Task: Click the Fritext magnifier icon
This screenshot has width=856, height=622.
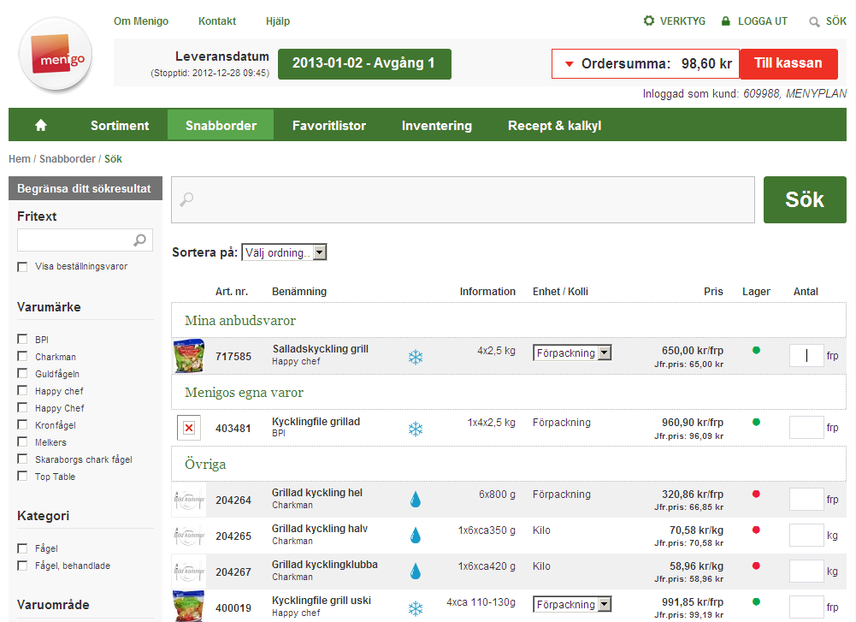Action: [x=139, y=240]
